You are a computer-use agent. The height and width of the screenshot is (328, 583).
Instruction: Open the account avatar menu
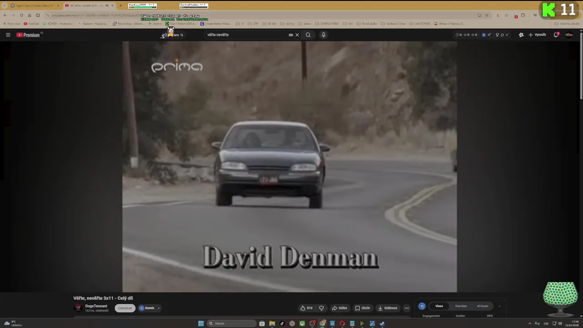[x=569, y=35]
